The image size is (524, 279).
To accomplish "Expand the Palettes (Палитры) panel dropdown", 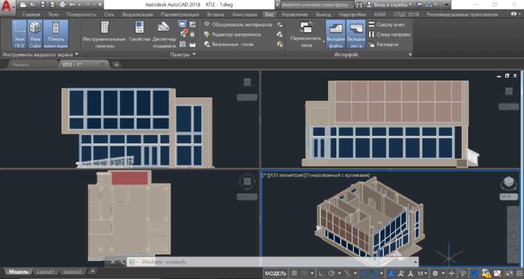I will pos(194,54).
